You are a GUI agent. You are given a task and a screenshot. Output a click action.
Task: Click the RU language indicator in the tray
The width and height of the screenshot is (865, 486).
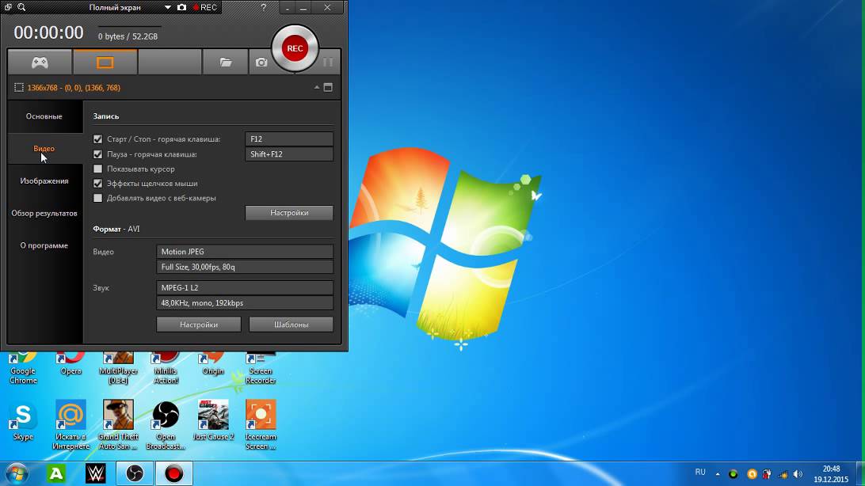tap(700, 473)
